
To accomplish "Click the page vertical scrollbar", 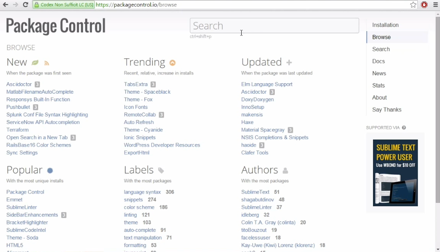I will click(438, 110).
